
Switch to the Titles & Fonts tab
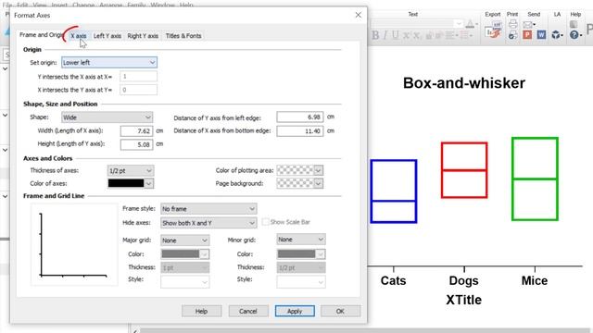click(183, 36)
